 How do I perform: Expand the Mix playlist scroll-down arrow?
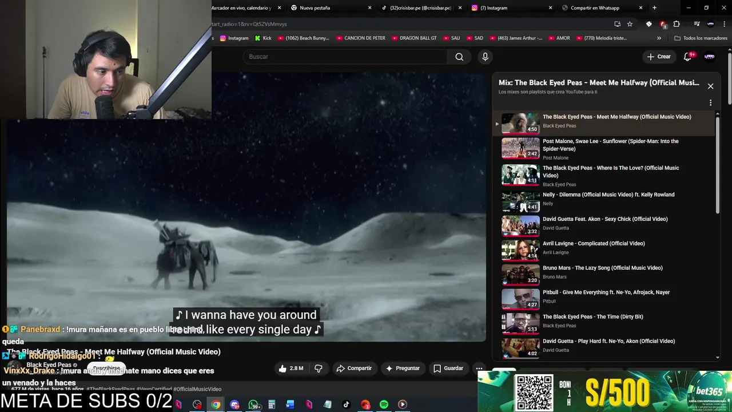coord(717,357)
